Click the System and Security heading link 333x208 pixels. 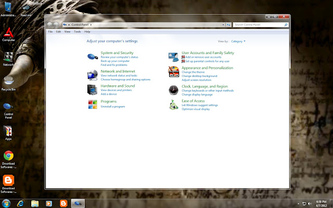click(117, 53)
